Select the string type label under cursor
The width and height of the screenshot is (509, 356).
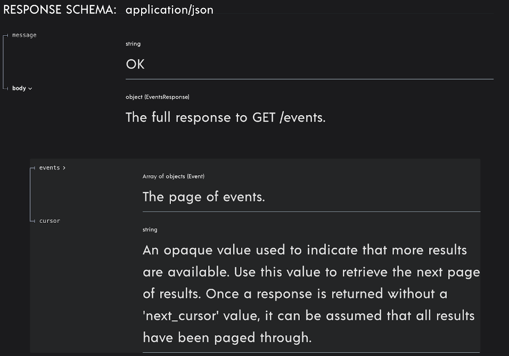click(150, 229)
